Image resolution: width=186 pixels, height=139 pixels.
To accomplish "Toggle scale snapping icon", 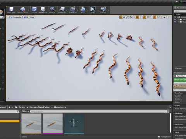I will point(154,17).
